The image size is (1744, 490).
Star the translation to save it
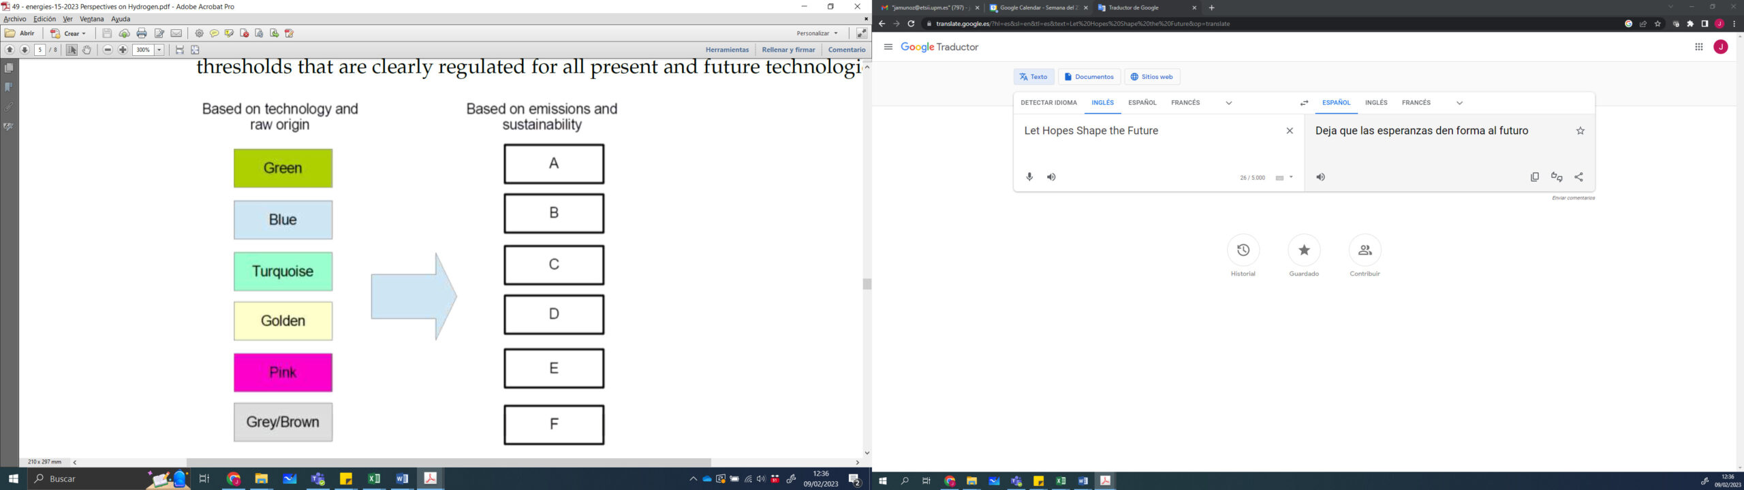click(x=1580, y=131)
